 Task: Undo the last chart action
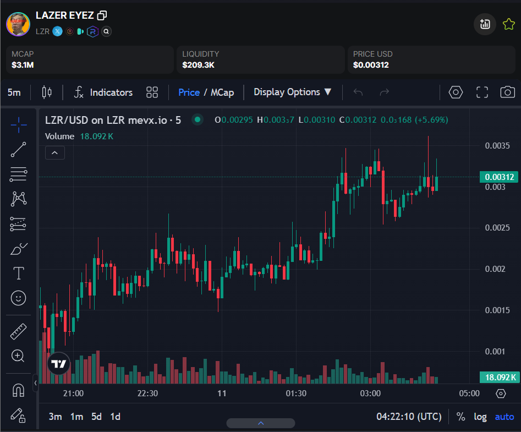pos(358,92)
